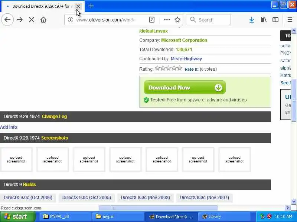This screenshot has height=222, width=297.
Task: Switch to MYPAL_68 taskbar window
Action: (x=65, y=216)
